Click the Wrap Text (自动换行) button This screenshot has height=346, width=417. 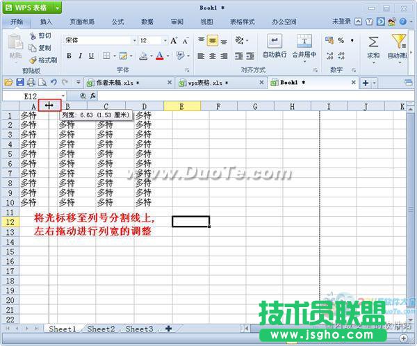click(275, 47)
